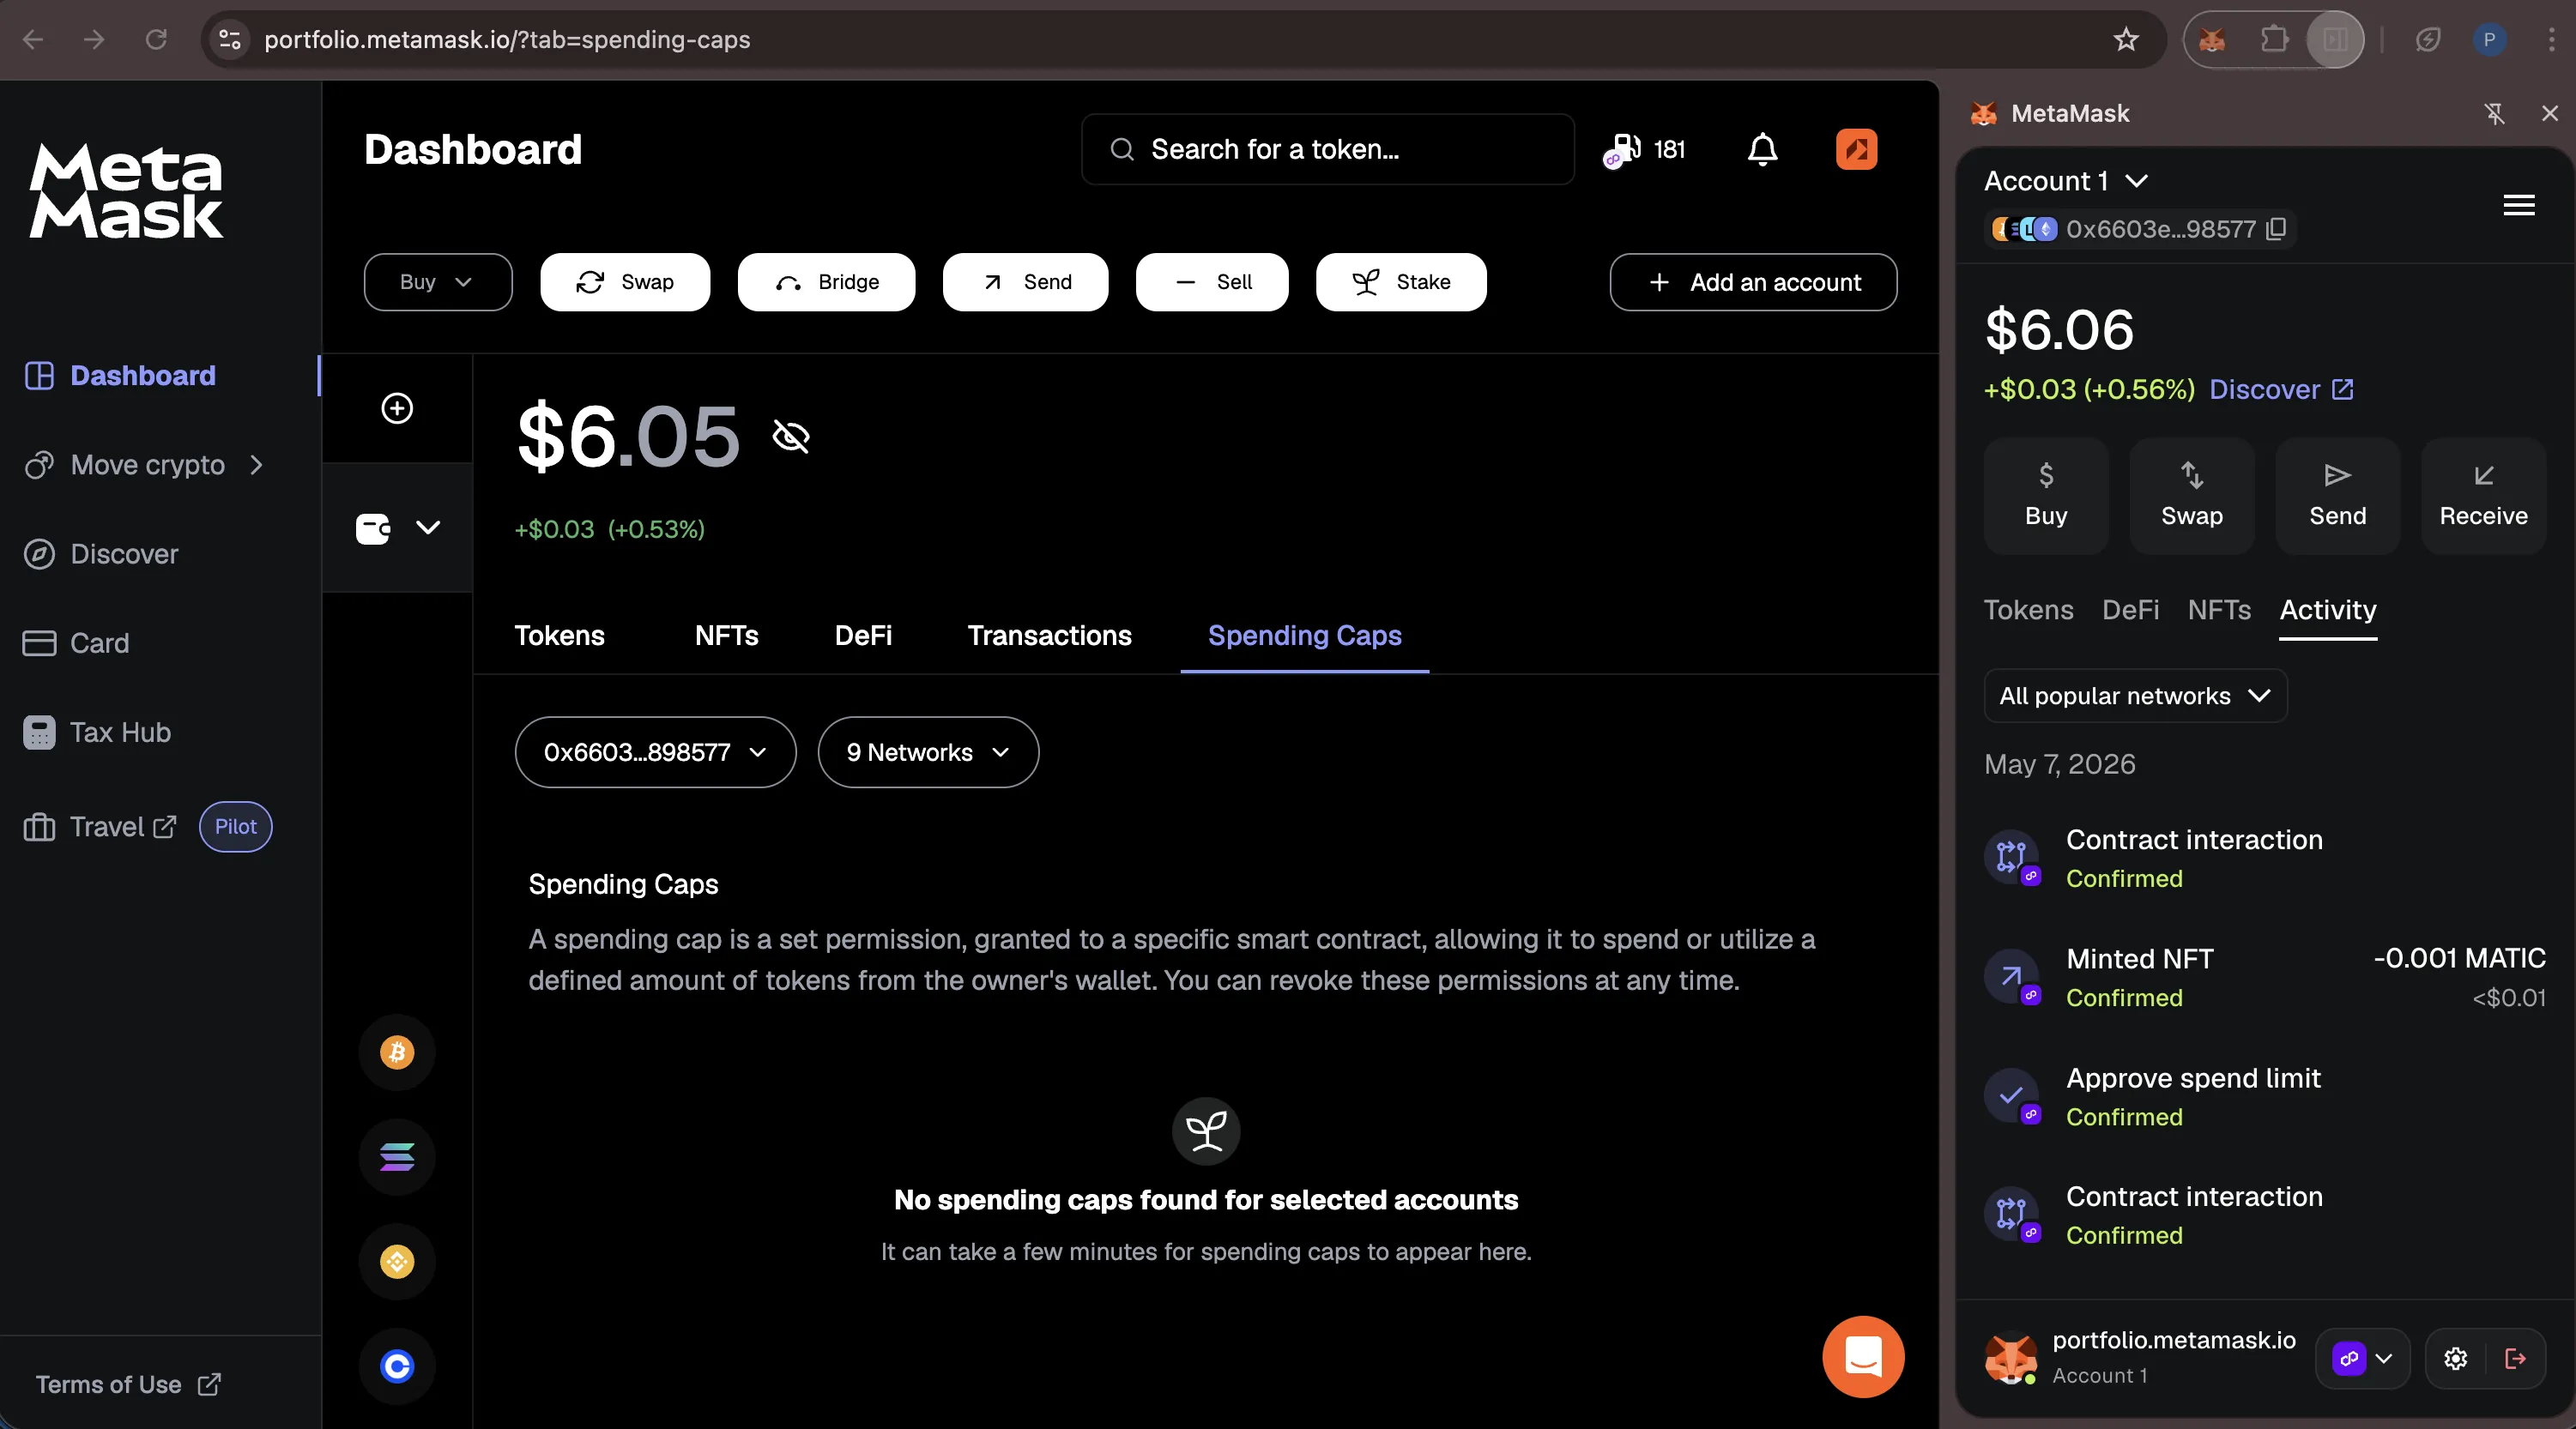Open the Minted NFT activity entry
Viewport: 2576px width, 1429px height.
pos(2265,977)
